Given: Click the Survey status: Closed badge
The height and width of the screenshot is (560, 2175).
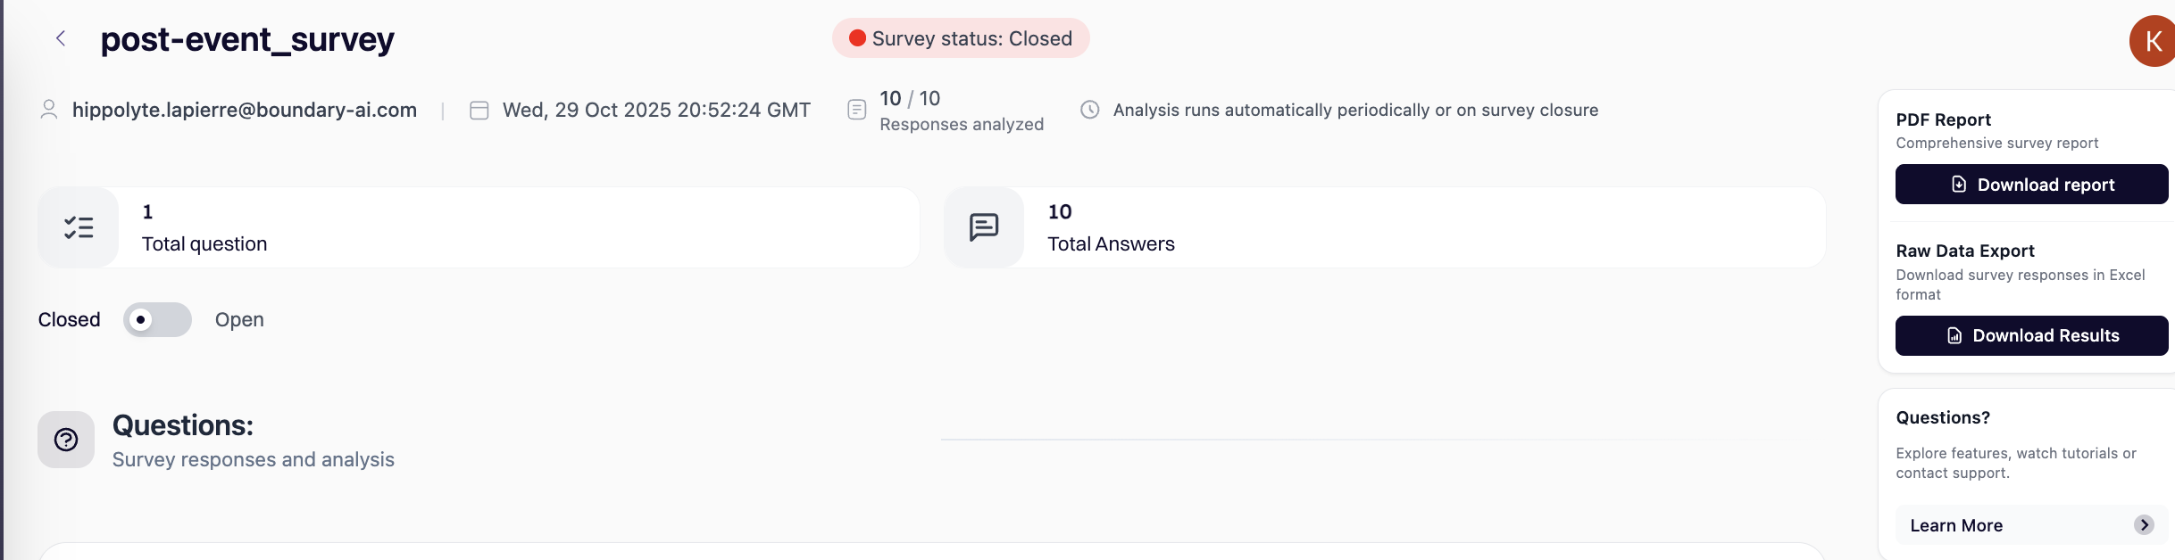Looking at the screenshot, I should tap(961, 38).
